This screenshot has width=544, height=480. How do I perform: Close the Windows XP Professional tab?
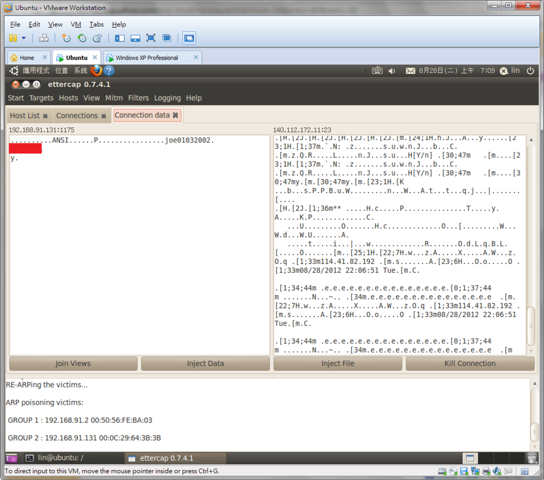pos(196,57)
